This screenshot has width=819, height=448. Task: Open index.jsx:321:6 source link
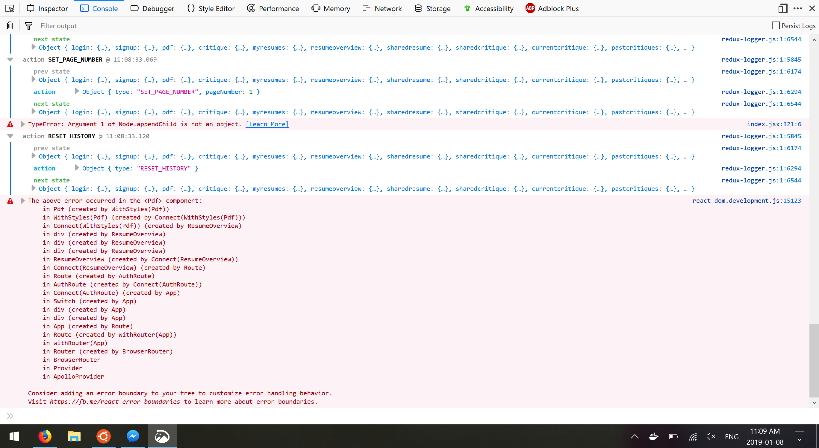tap(773, 124)
